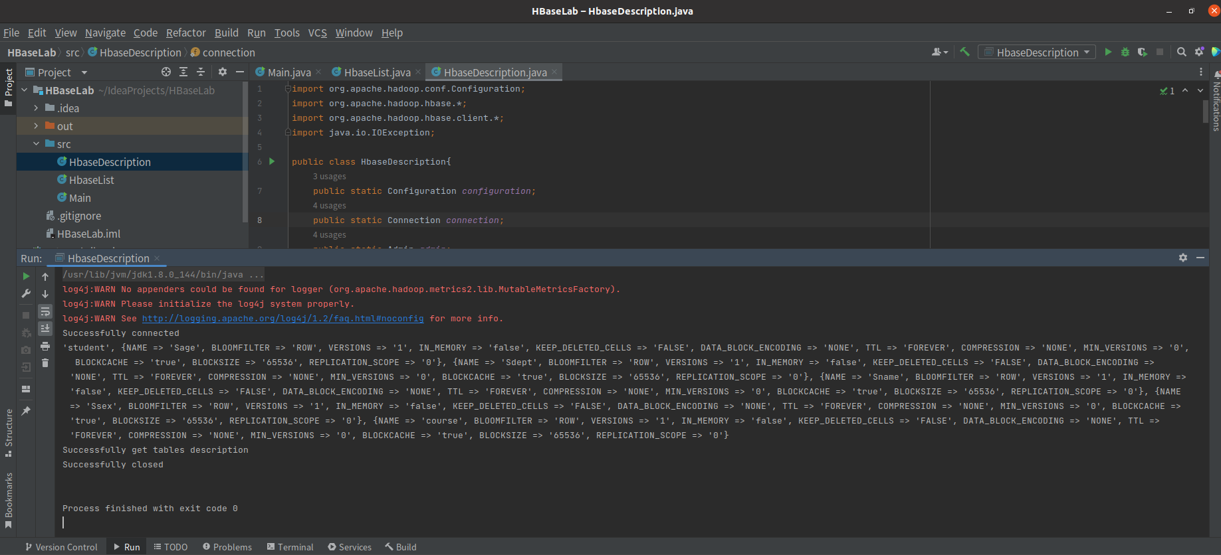Open the VCS menu
The height and width of the screenshot is (555, 1221).
click(318, 33)
